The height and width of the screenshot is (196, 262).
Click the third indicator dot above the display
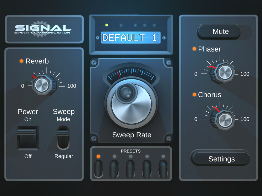135,25
